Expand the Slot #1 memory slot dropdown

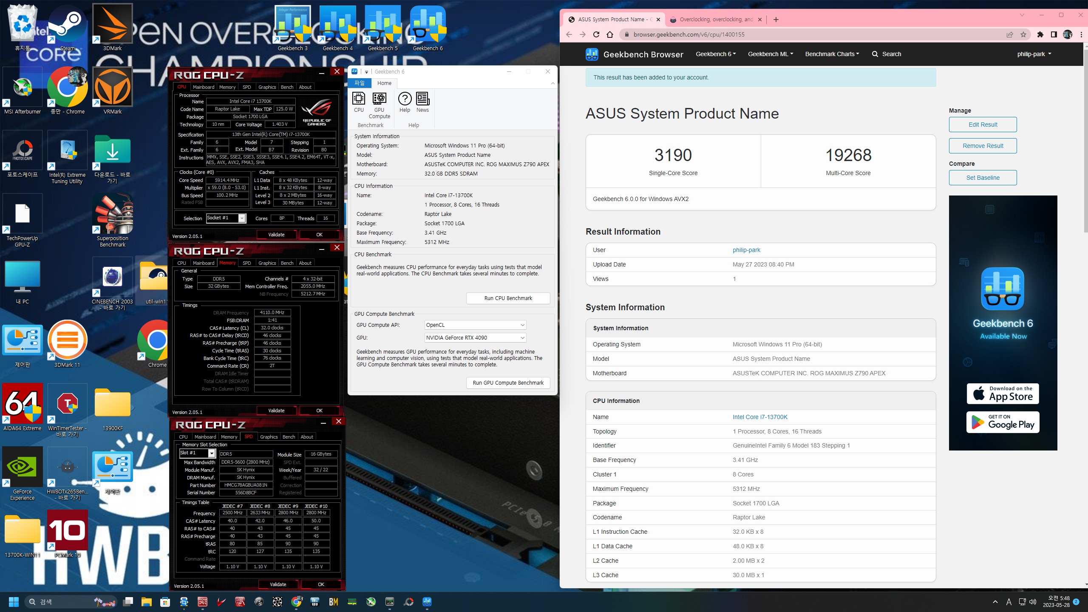pyautogui.click(x=212, y=453)
